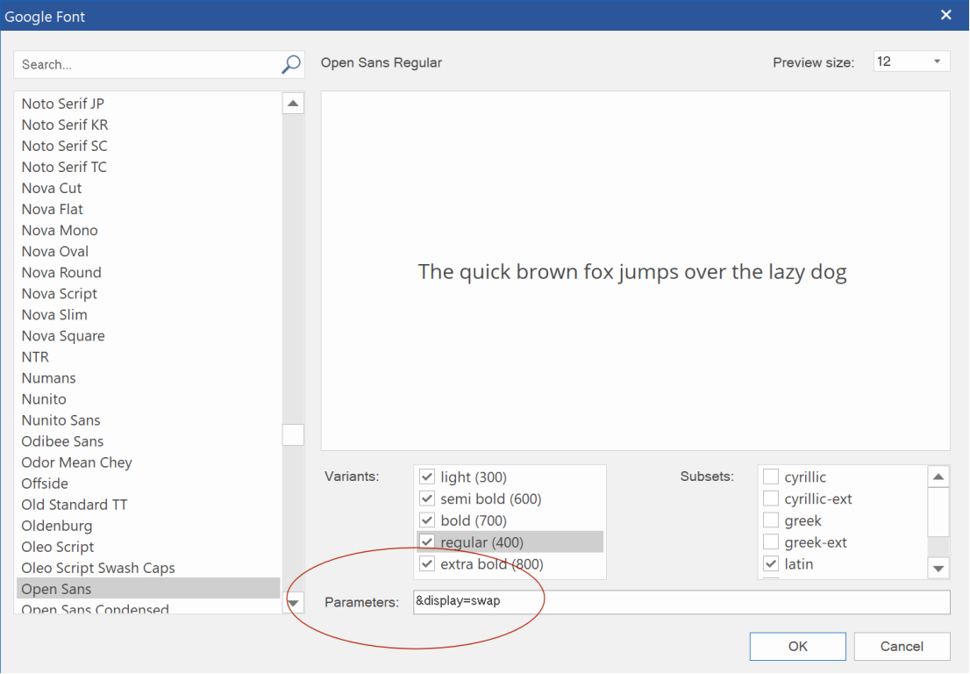Click the font list scroll down arrow
Image resolution: width=970 pixels, height=674 pixels.
pos(293,602)
